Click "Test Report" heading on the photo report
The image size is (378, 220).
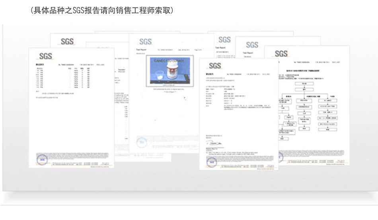click(137, 50)
